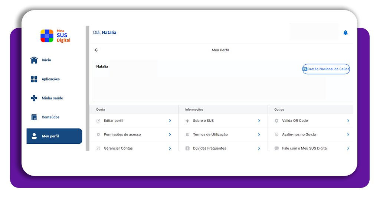The width and height of the screenshot is (380, 199).
Task: Click the Informações section header
Action: coord(194,110)
